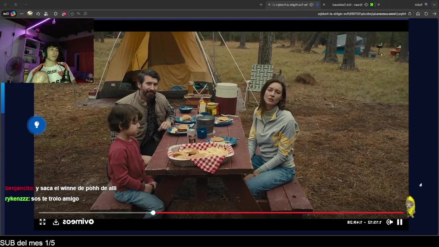Click the streamer webcam overlay
Screen dimensions: 439x247
47,51
